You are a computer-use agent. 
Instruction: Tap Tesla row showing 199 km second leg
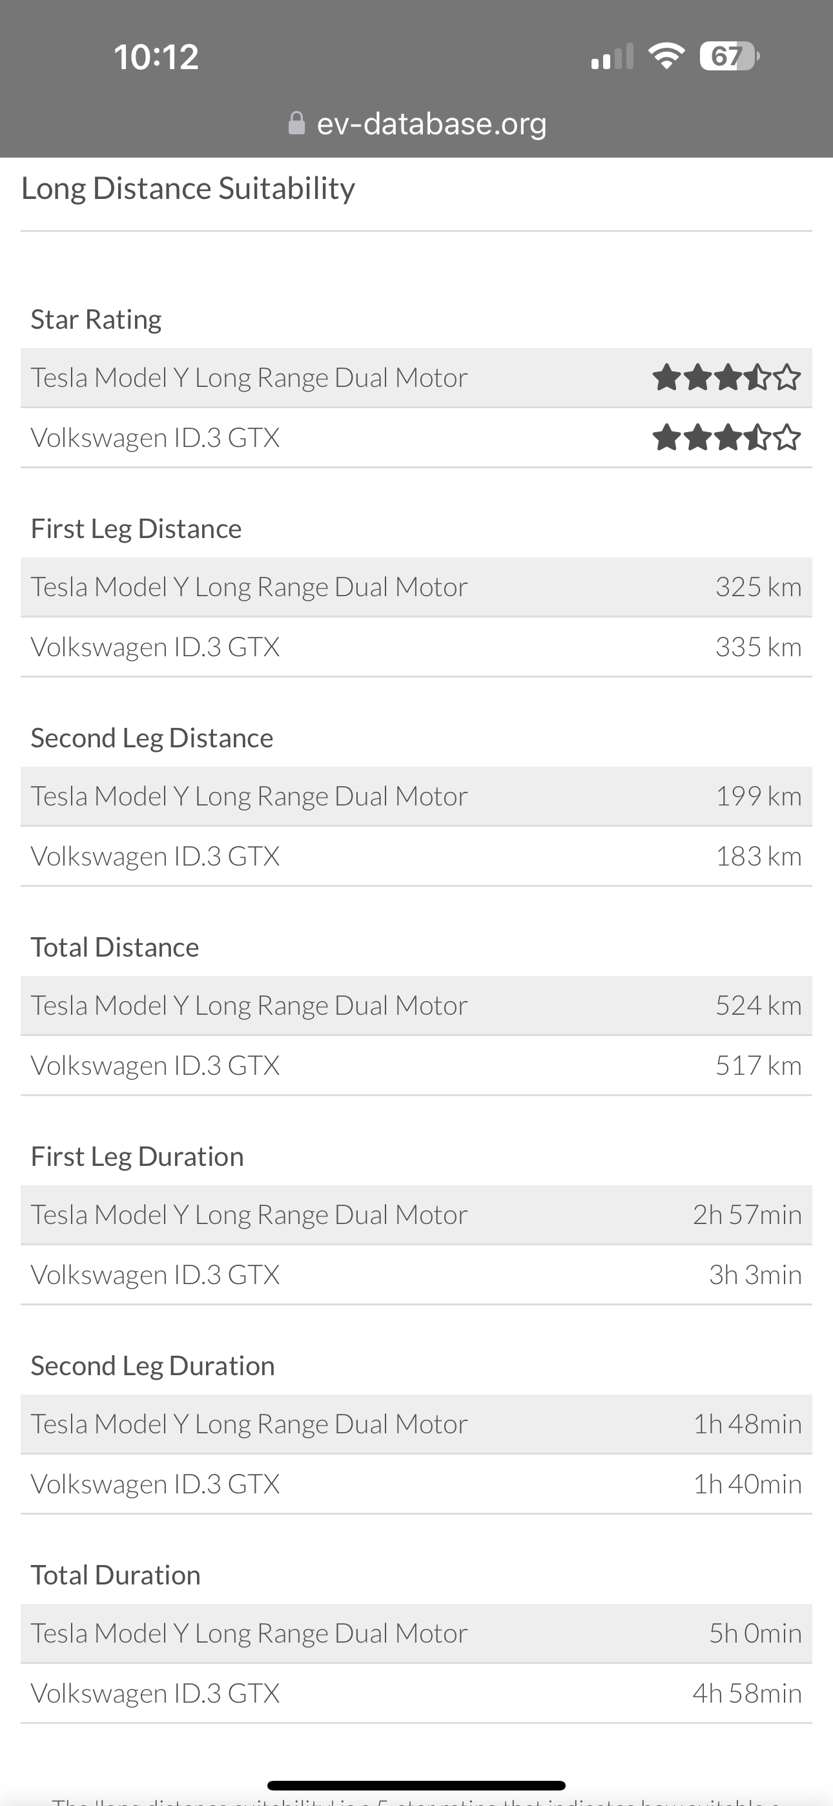coord(416,796)
